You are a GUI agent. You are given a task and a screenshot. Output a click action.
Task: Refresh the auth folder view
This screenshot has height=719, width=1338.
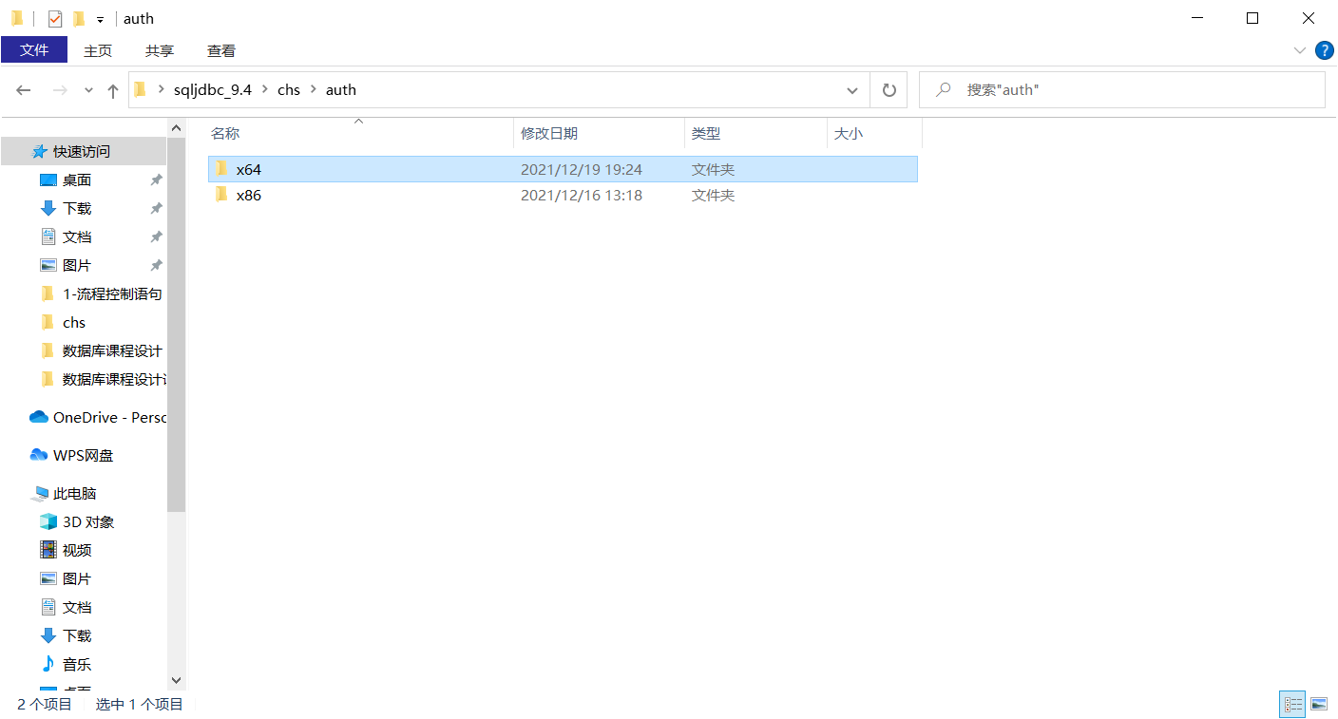pyautogui.click(x=889, y=90)
